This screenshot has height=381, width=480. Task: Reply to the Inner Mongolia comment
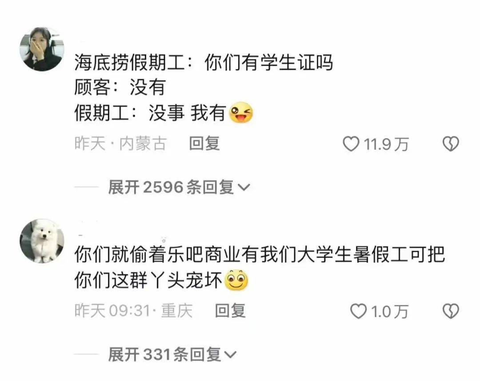204,144
